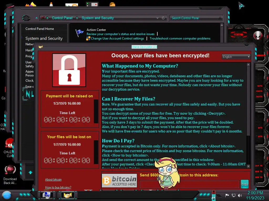Viewport: 269px width, 201px height.
Task: Click 'Your files will be lost on' text
Action: click(x=69, y=137)
